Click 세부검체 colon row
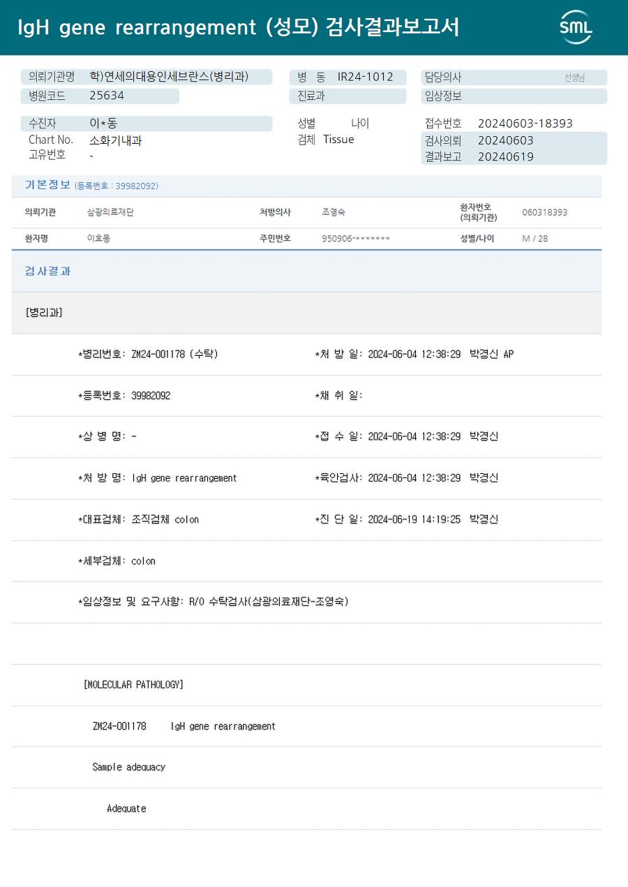The height and width of the screenshot is (887, 628). (117, 560)
